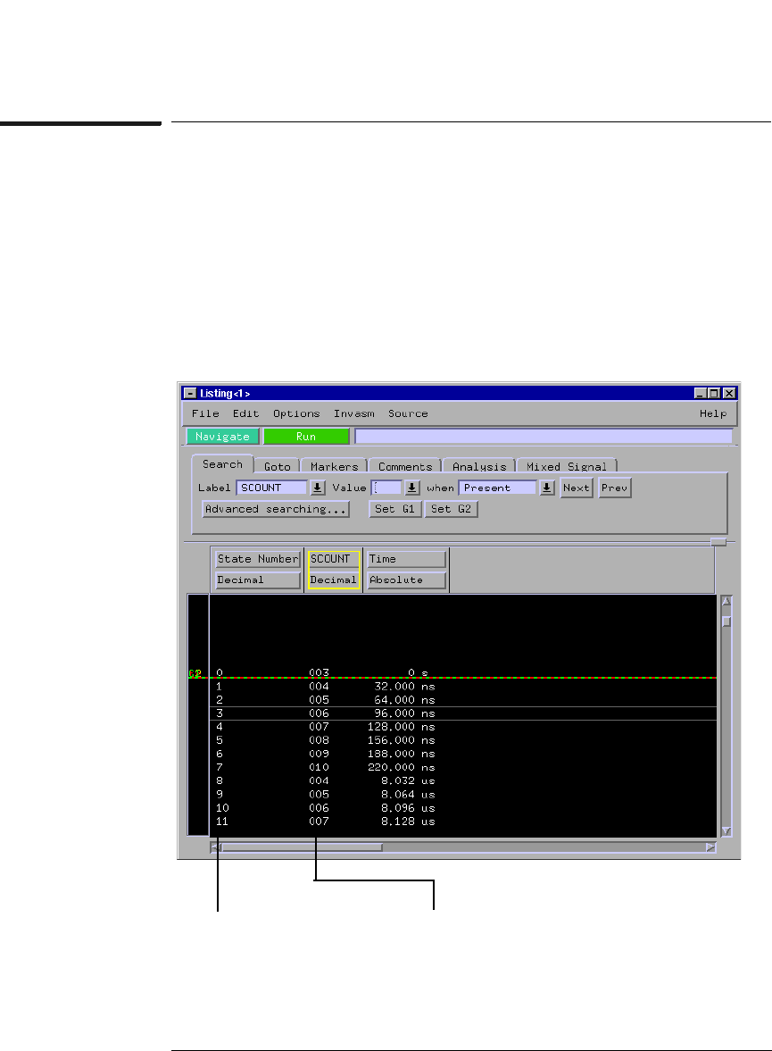Click the vertical scrollbar down arrow
This screenshot has height=1051, width=772.
[x=726, y=830]
